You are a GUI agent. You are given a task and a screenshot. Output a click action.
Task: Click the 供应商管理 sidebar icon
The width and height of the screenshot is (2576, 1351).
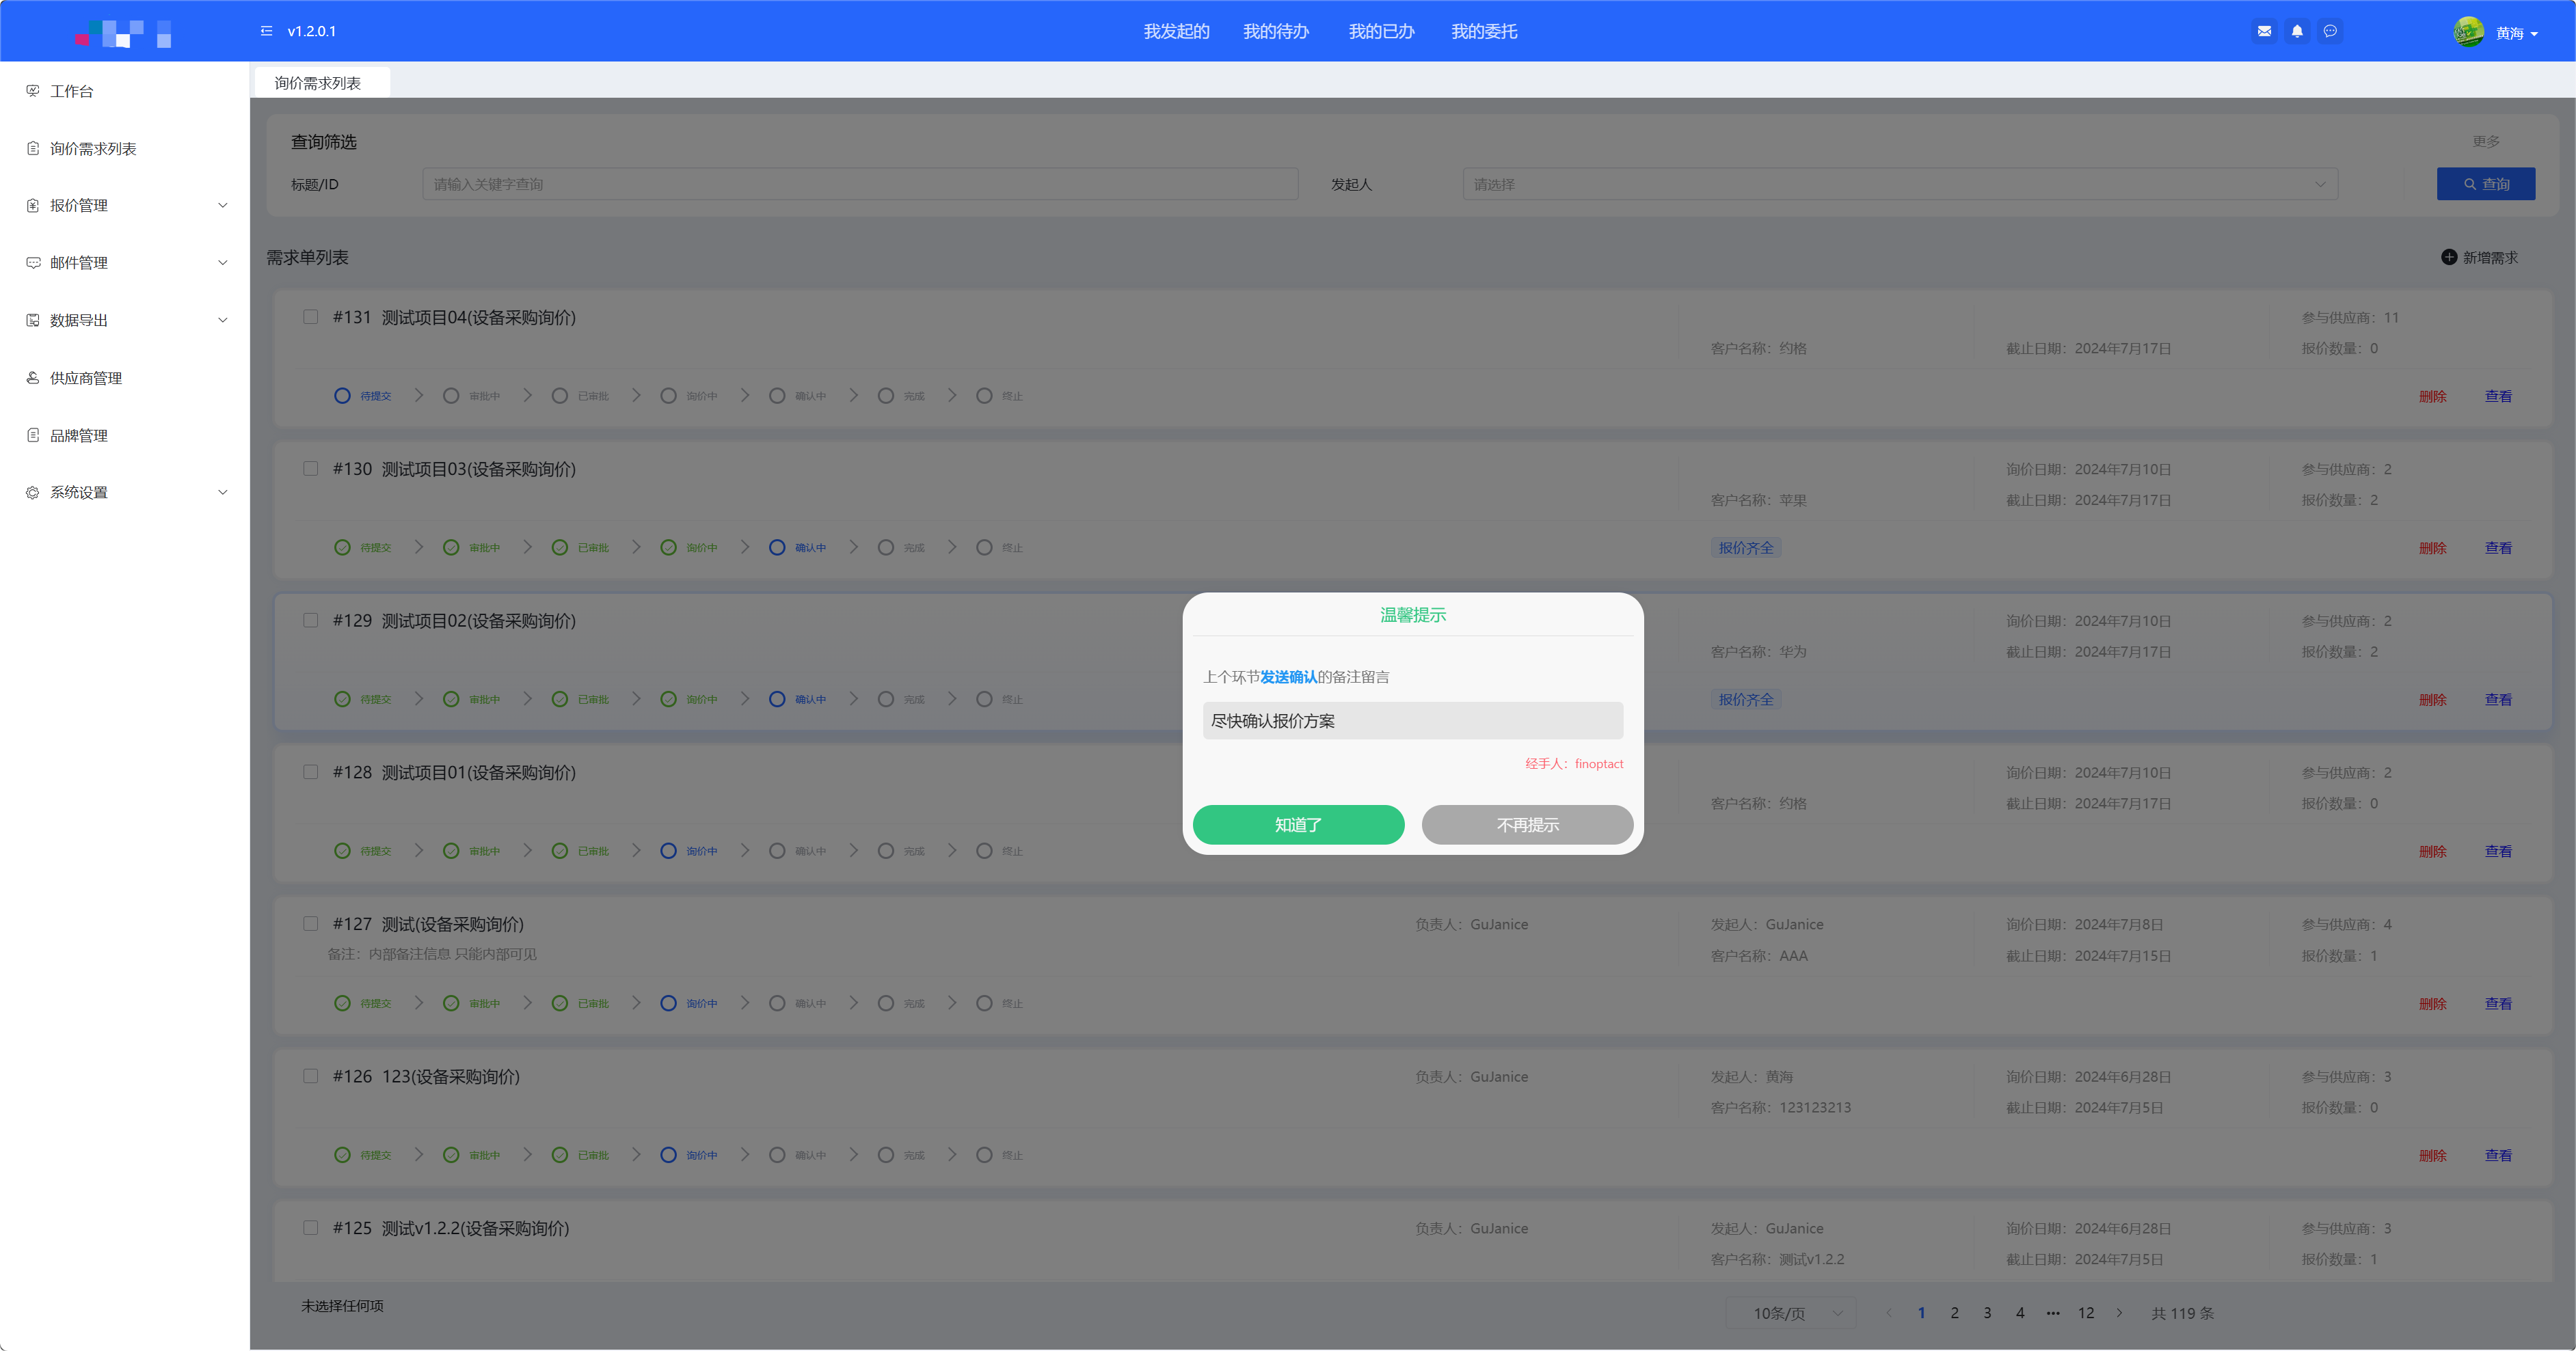pyautogui.click(x=33, y=378)
